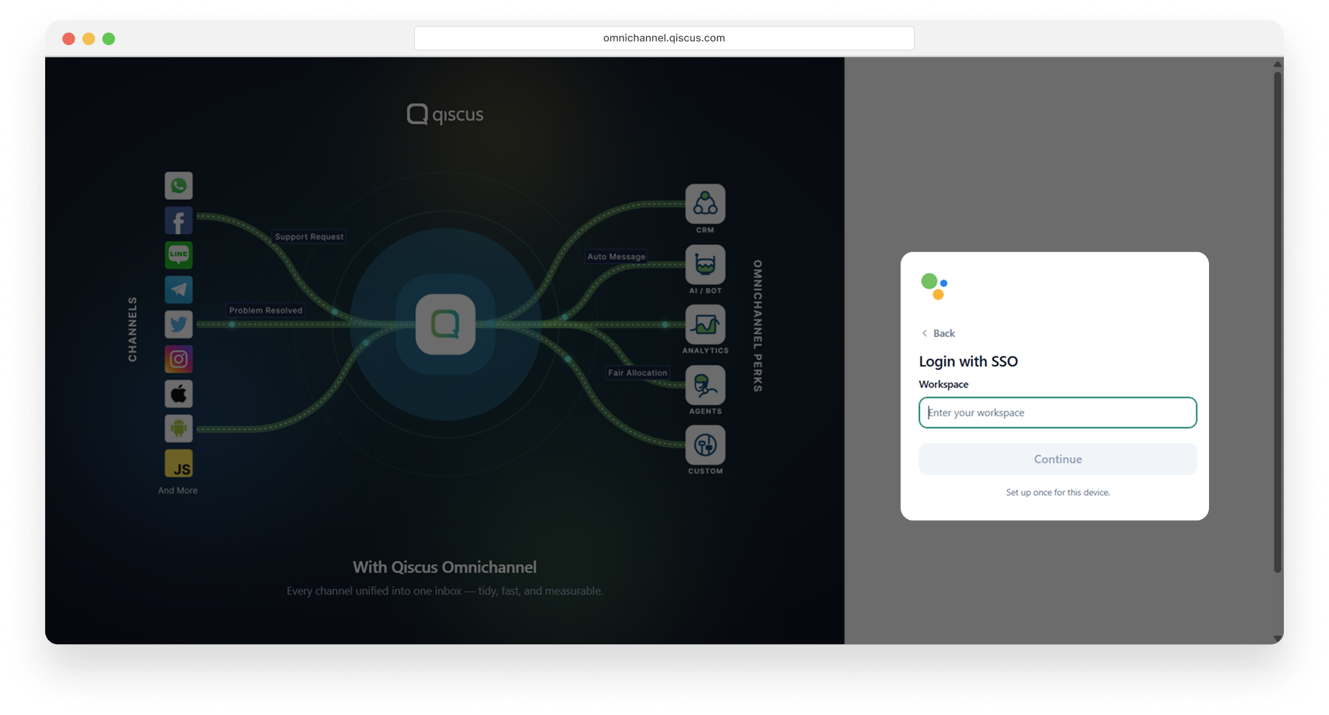1329x715 pixels.
Task: Click the 'Problem Resolved' label
Action: click(x=266, y=310)
